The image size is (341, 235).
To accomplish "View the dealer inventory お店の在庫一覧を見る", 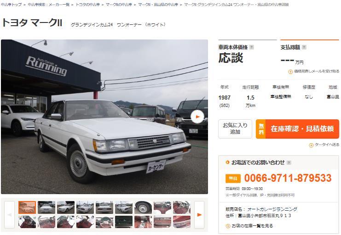I will tap(252, 226).
